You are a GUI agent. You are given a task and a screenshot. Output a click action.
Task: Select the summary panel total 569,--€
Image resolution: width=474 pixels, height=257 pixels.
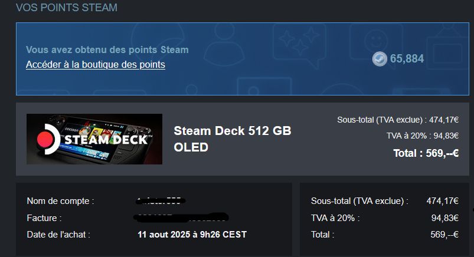444,235
